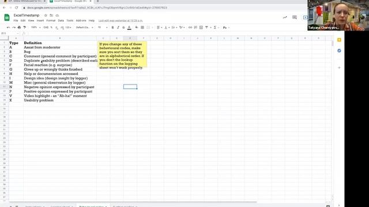Open the text color picker

[129, 28]
